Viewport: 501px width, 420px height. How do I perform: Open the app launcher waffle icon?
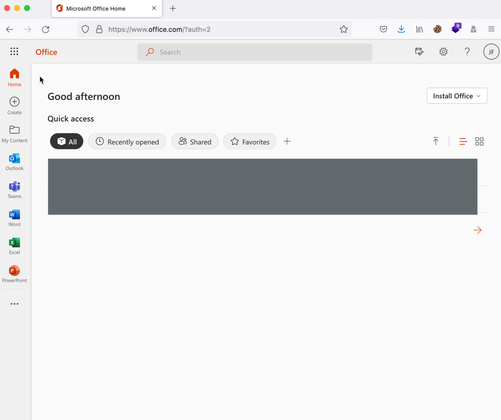pyautogui.click(x=14, y=52)
